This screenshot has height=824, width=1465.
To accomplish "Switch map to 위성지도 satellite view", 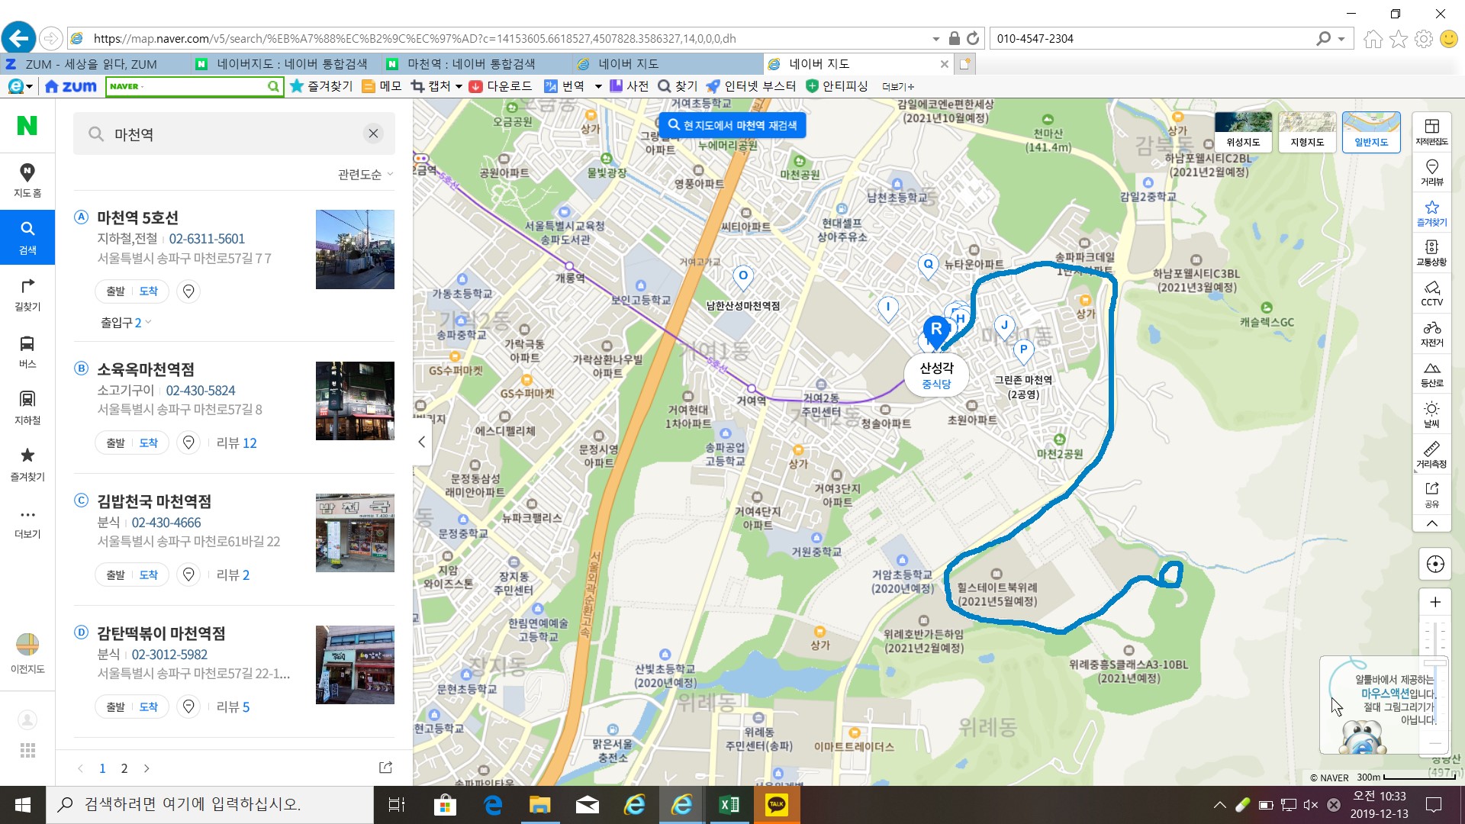I will 1243,131.
